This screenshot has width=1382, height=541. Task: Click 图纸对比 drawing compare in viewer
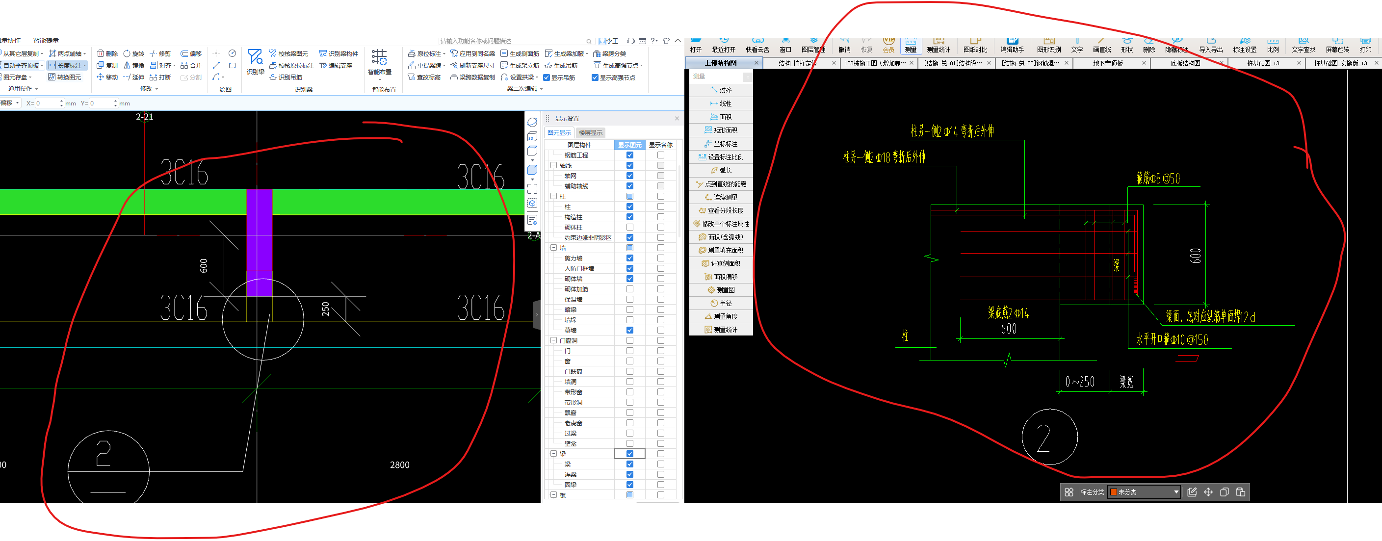975,45
